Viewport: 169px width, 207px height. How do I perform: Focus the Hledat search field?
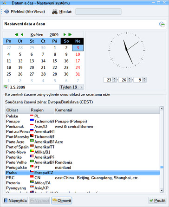(98, 12)
